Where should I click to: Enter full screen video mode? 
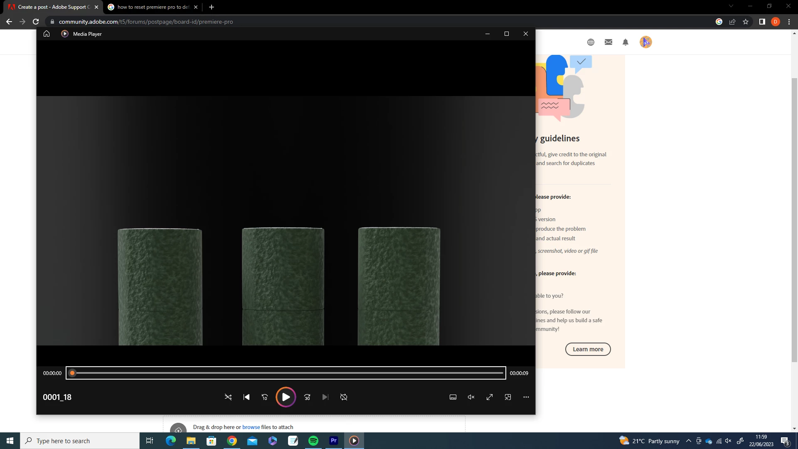[x=490, y=397]
